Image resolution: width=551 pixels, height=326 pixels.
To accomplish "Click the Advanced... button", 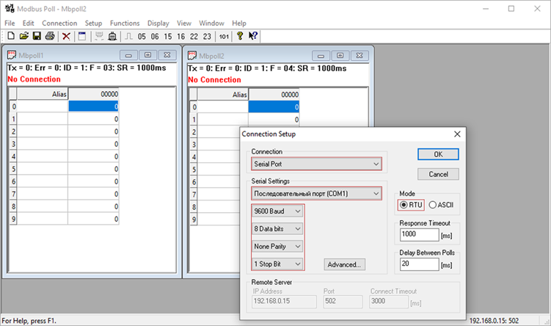I will (344, 264).
